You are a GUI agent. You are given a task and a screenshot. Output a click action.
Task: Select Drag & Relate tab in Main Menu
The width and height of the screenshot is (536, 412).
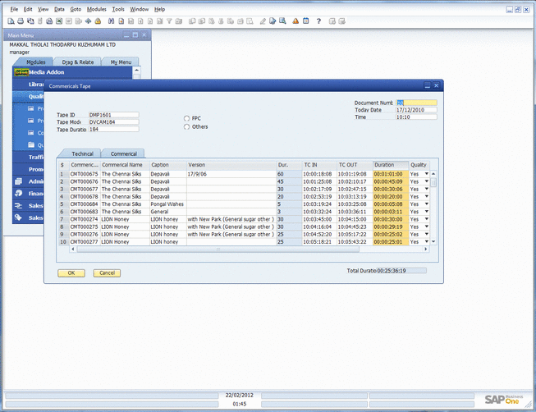click(x=78, y=62)
